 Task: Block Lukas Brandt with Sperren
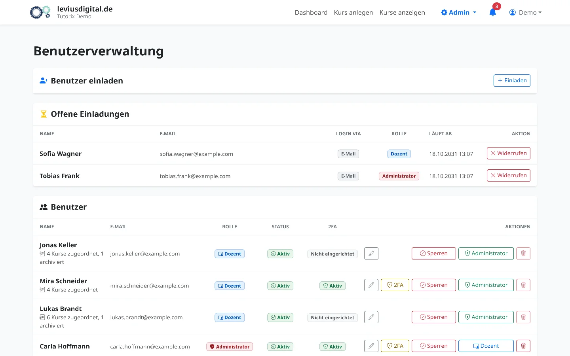point(434,317)
